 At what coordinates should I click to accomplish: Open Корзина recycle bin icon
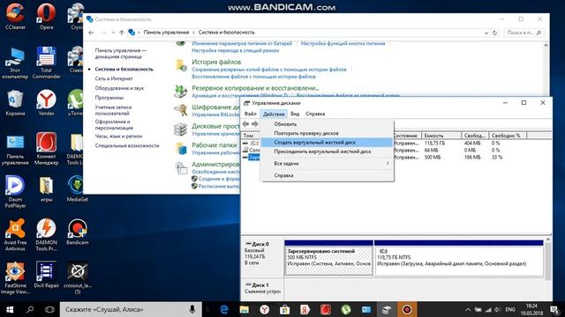(x=15, y=103)
